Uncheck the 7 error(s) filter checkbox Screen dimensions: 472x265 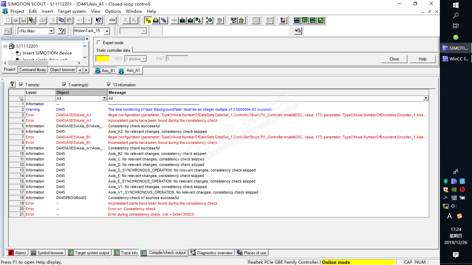pyautogui.click(x=21, y=85)
